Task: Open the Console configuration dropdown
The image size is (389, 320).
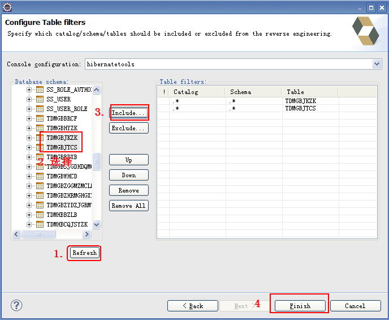Action: coord(377,64)
